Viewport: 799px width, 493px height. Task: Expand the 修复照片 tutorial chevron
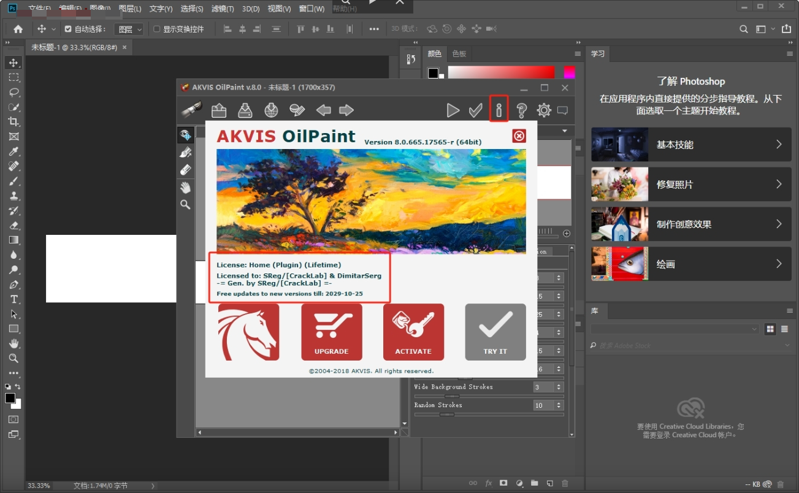pyautogui.click(x=779, y=185)
